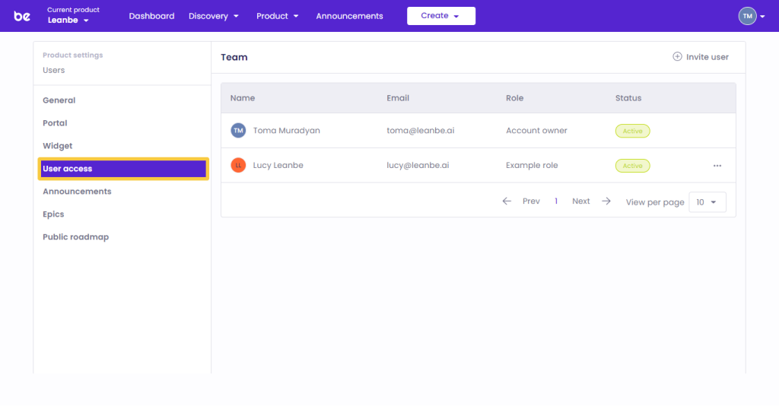The image size is (779, 406).
Task: Click the plus icon beside Invite user
Action: coord(677,57)
